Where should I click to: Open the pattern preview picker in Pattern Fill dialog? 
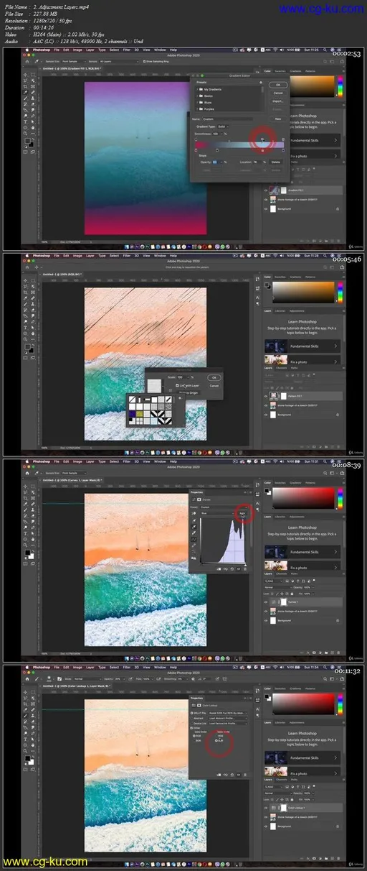coord(154,386)
